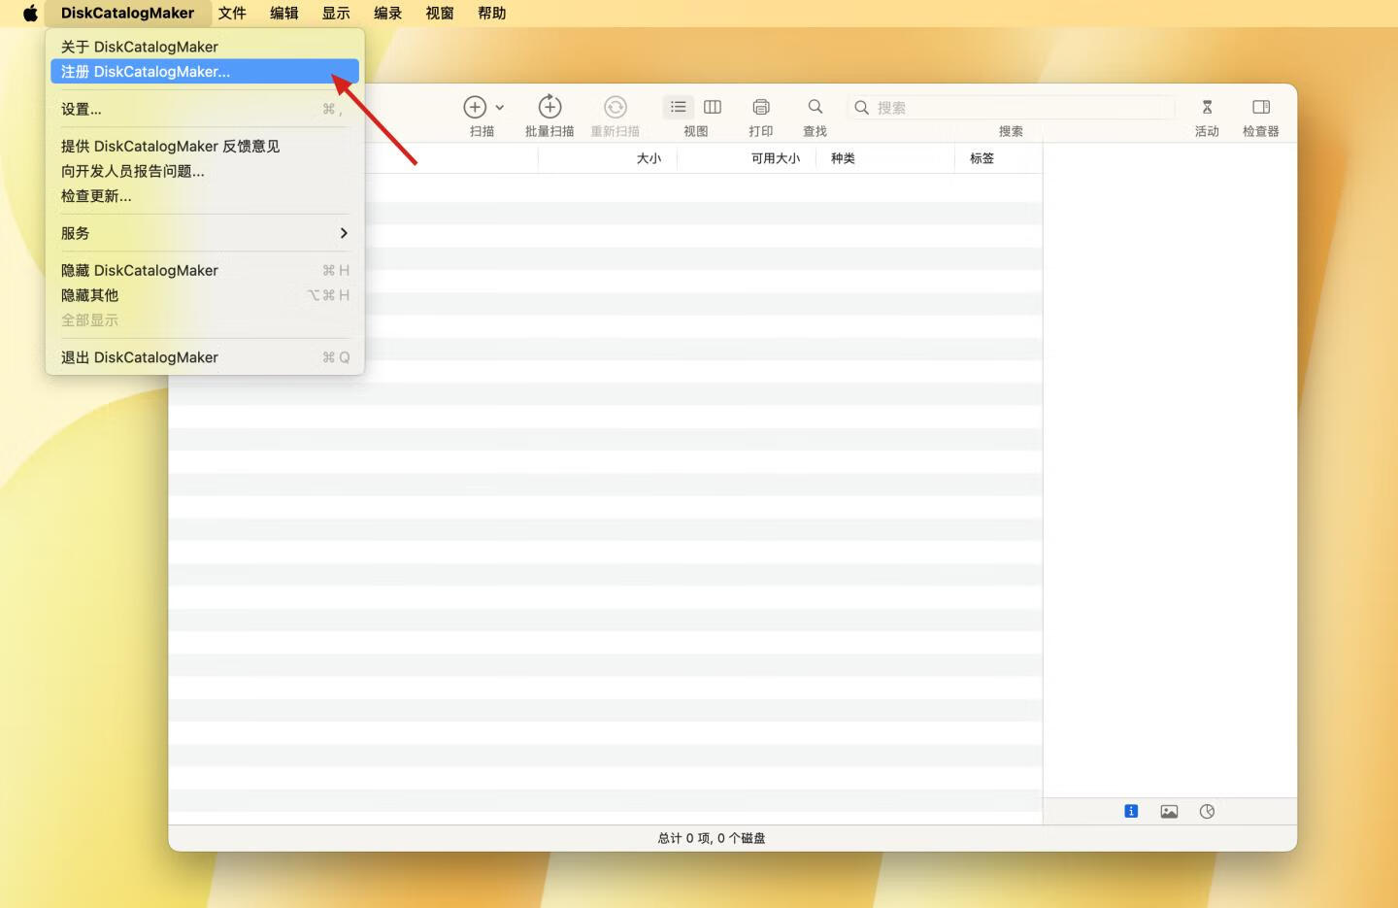Click the Batch Scan (批量扫描) icon
This screenshot has width=1398, height=908.
point(550,106)
